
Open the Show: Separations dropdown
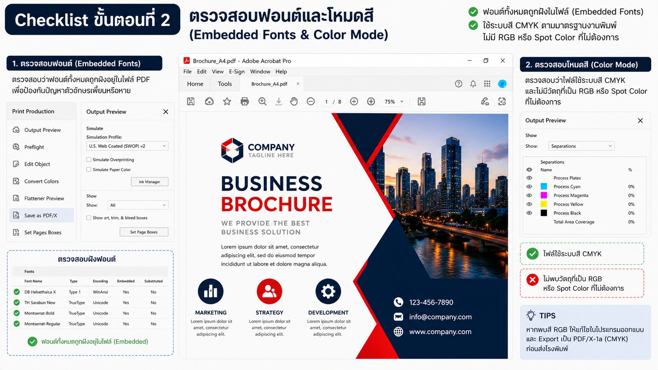581,146
